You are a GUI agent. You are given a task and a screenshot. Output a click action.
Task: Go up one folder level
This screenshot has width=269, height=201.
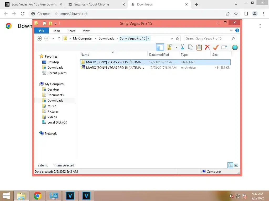pyautogui.click(x=59, y=38)
